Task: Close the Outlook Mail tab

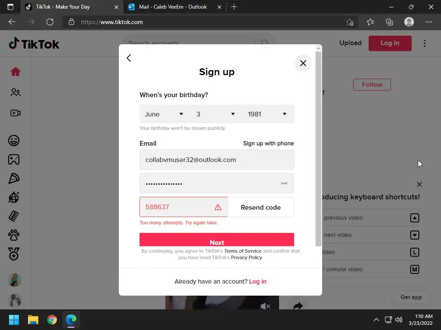Action: 219,7
